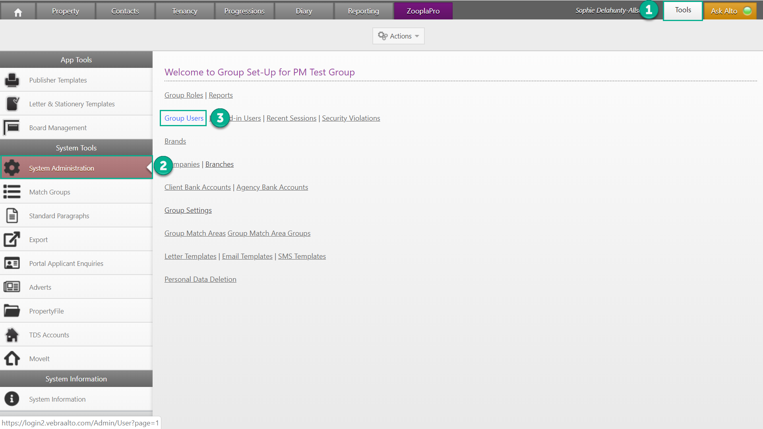Image resolution: width=763 pixels, height=429 pixels.
Task: Select the System Administration gear icon
Action: [x=12, y=168]
